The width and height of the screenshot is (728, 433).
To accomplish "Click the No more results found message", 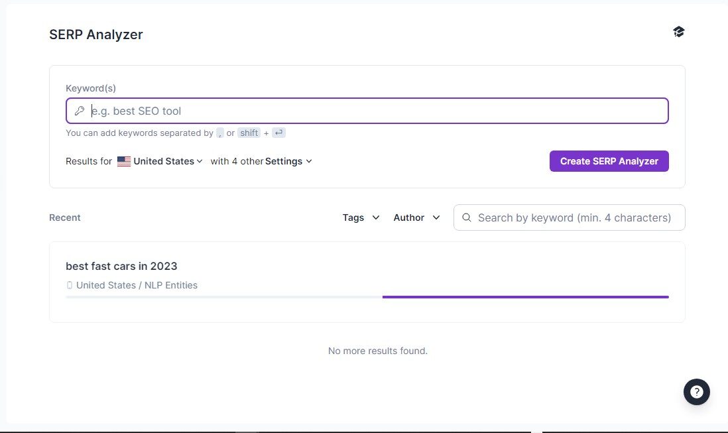I will [x=378, y=351].
